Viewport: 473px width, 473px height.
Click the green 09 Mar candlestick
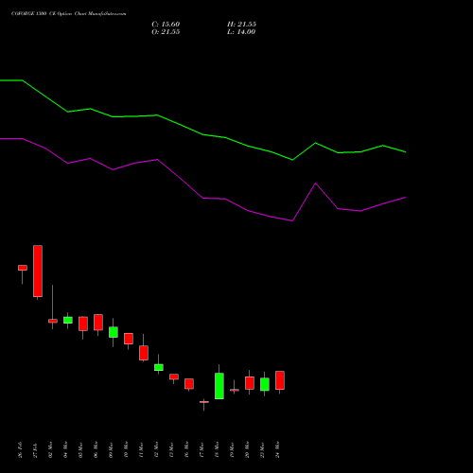pyautogui.click(x=114, y=332)
